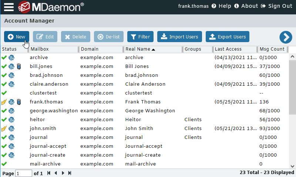Expand toolbar with right chevron button
Screen dimensions: 296x177
(x=286, y=37)
